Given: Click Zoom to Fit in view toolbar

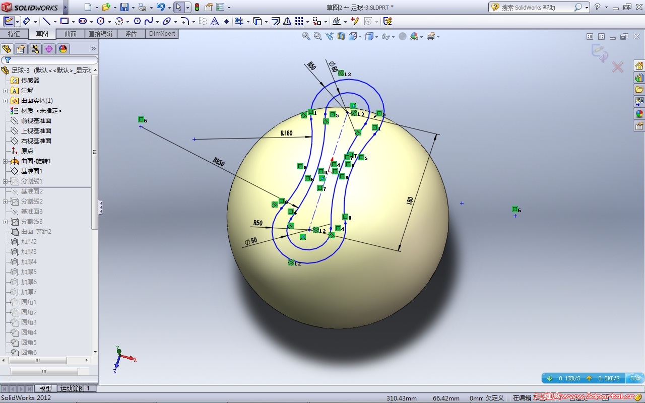Looking at the screenshot, I should pyautogui.click(x=306, y=36).
